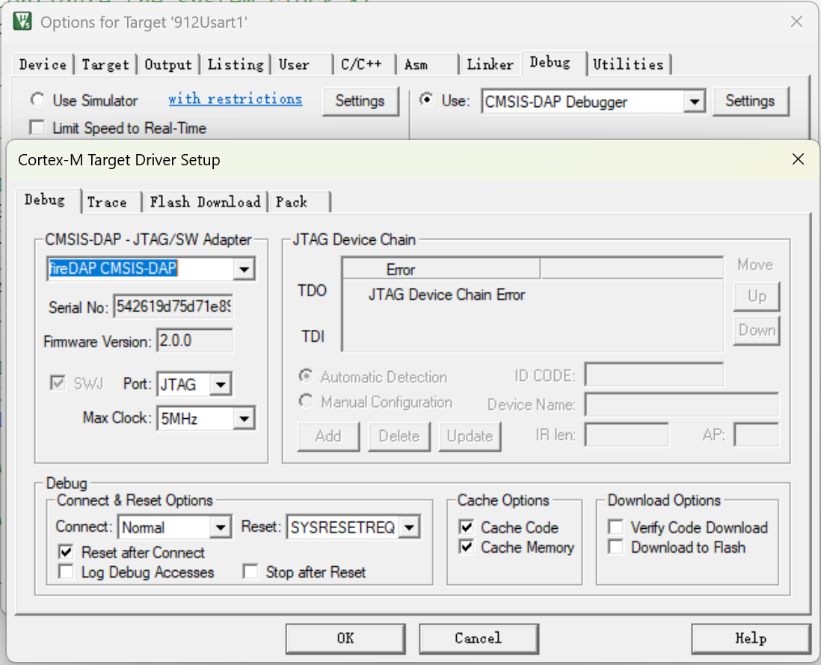Screen dimensions: 821x665
Task: Enable Verify Code Download
Action: click(616, 527)
